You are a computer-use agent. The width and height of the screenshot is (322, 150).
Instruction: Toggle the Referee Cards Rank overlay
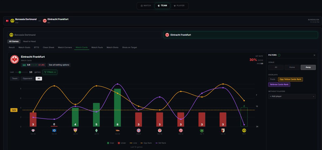click(279, 84)
